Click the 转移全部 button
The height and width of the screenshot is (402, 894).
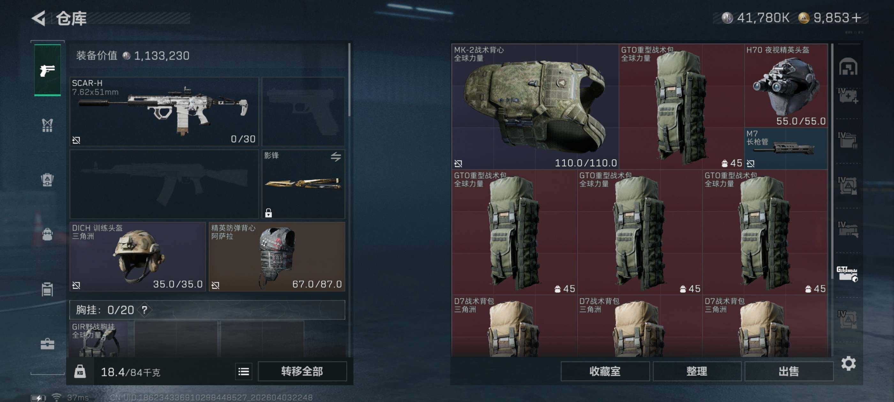(302, 371)
